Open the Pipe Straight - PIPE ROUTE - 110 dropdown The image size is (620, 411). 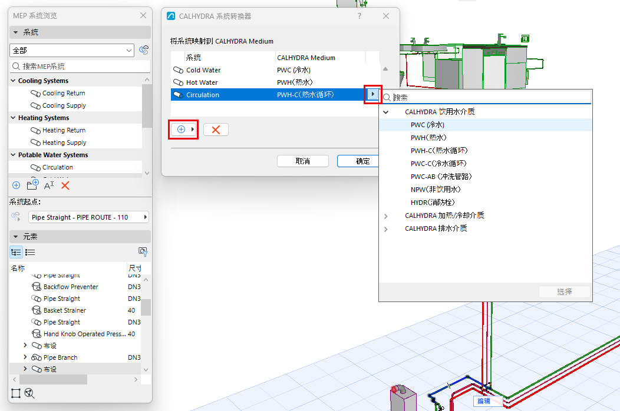88,217
